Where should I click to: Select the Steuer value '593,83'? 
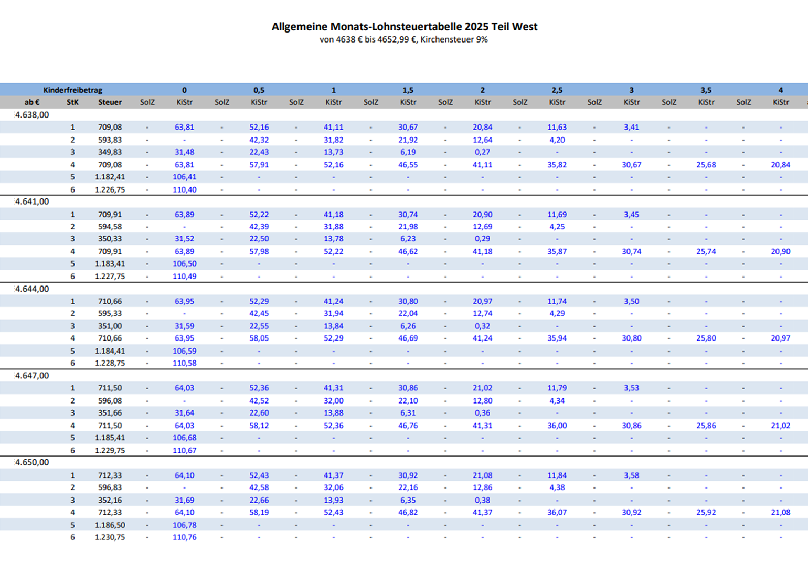110,140
